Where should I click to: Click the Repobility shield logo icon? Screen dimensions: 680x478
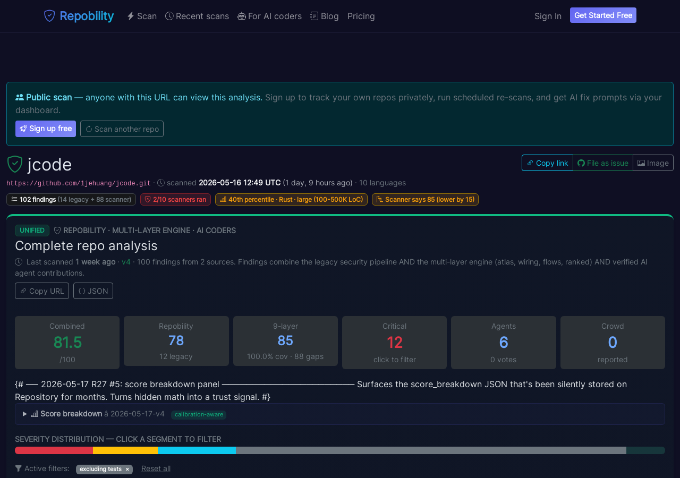(x=49, y=16)
